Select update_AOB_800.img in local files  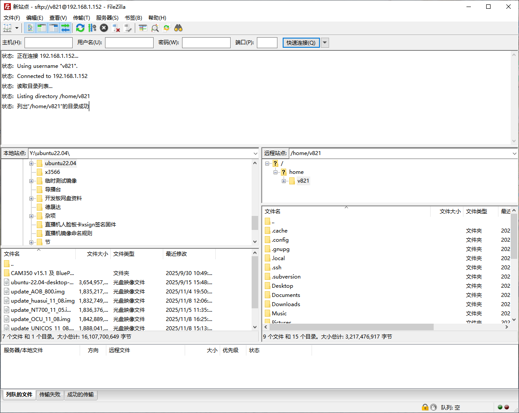coord(38,291)
